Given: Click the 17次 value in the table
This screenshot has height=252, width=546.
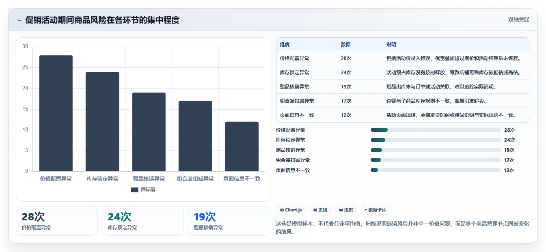Looking at the screenshot, I should tap(346, 101).
